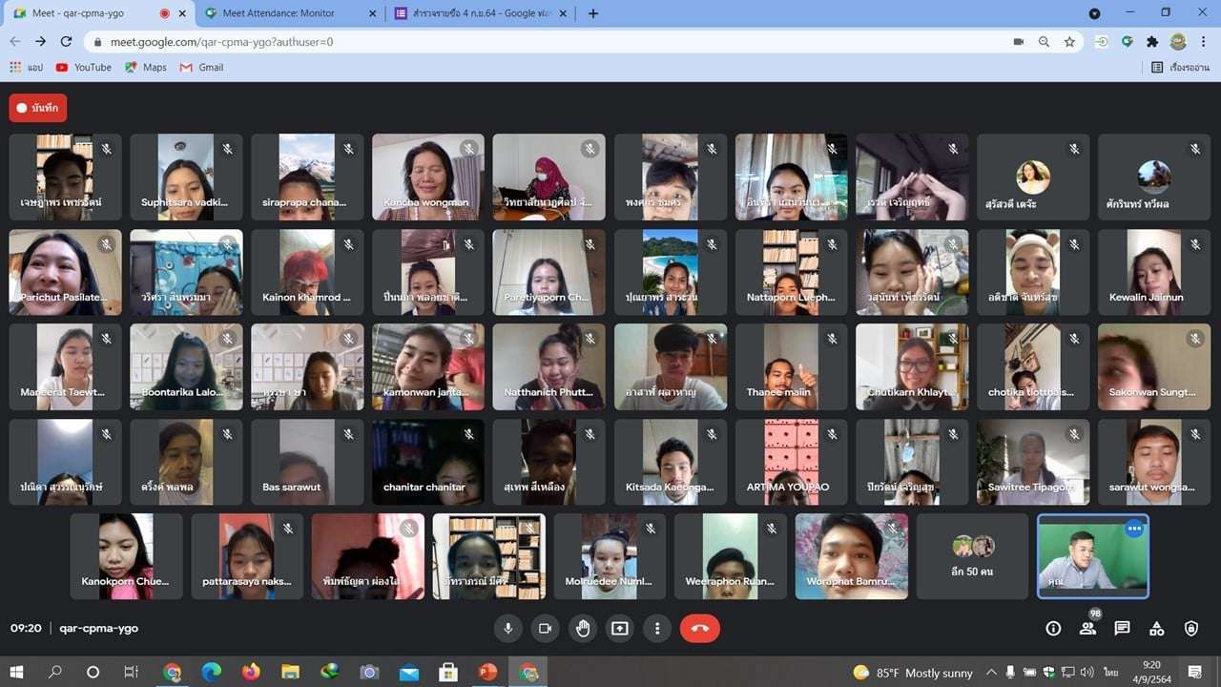1221x687 pixels.
Task: Toggle the camera in Meet controls
Action: pyautogui.click(x=546, y=628)
